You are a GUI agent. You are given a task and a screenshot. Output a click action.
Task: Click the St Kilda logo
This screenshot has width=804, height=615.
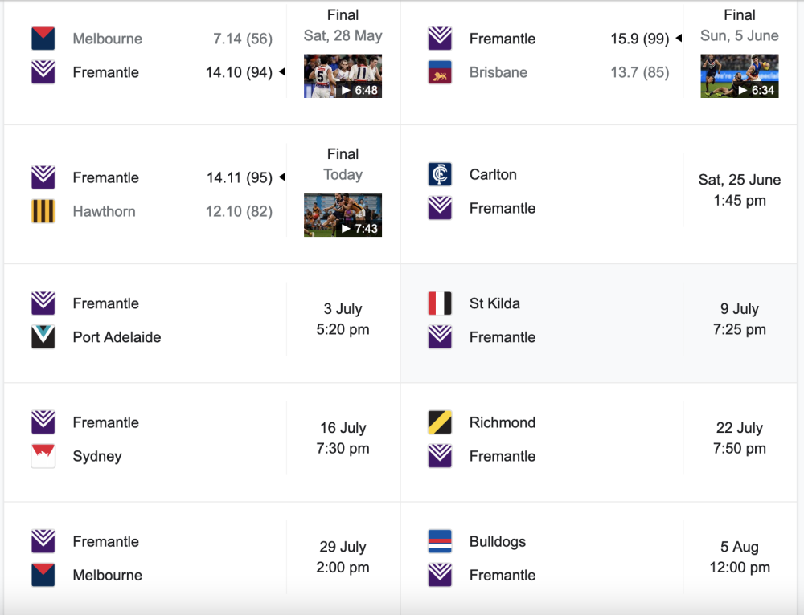pos(440,303)
